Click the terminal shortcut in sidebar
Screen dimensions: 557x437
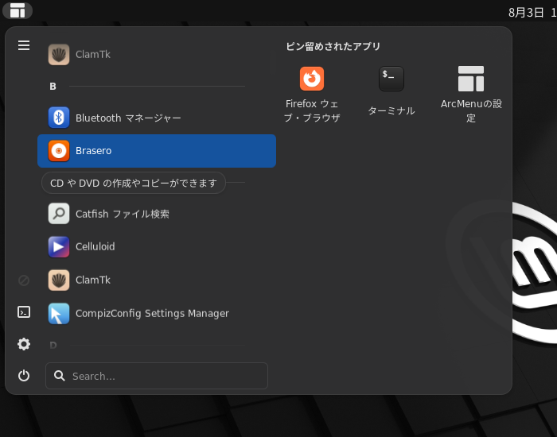pyautogui.click(x=24, y=312)
